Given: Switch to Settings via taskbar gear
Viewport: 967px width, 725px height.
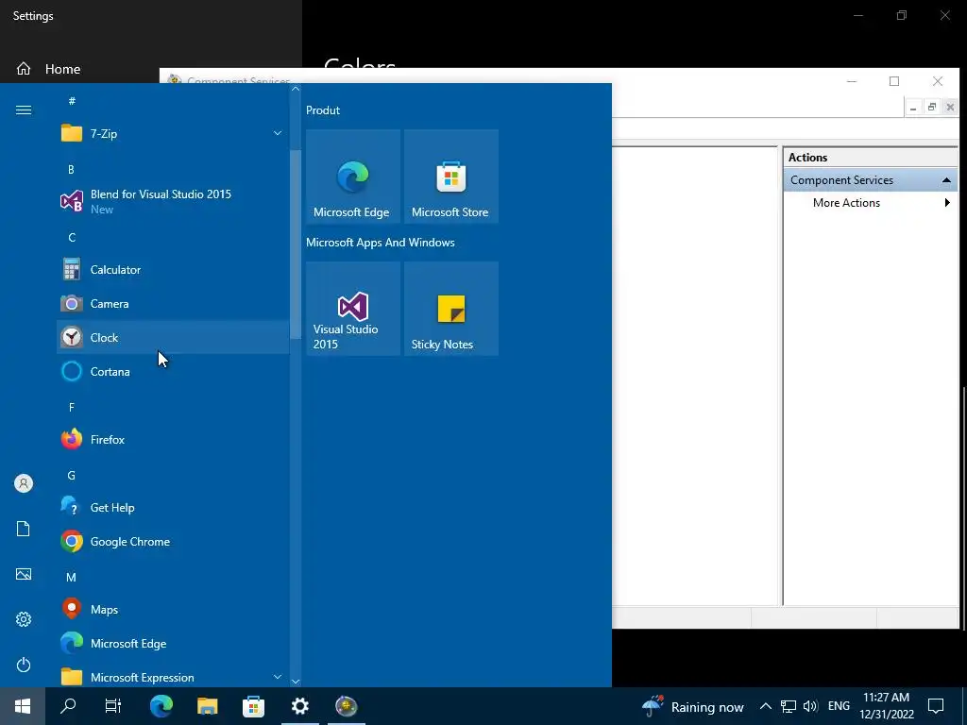Looking at the screenshot, I should tap(299, 706).
